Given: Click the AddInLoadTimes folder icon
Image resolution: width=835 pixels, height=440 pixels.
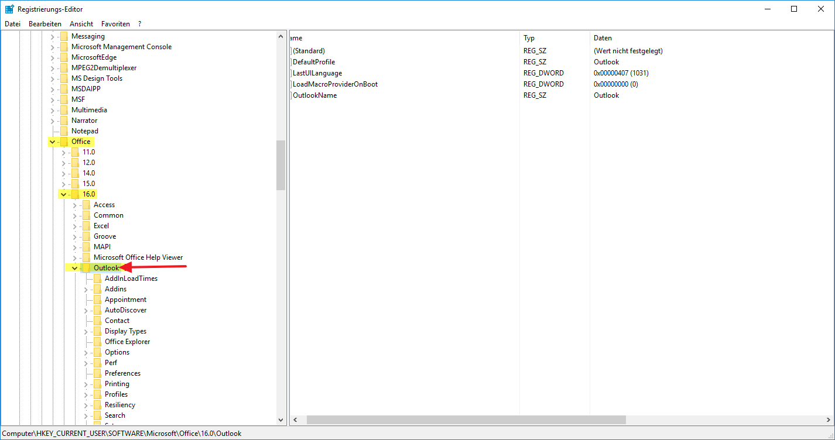Looking at the screenshot, I should point(97,279).
